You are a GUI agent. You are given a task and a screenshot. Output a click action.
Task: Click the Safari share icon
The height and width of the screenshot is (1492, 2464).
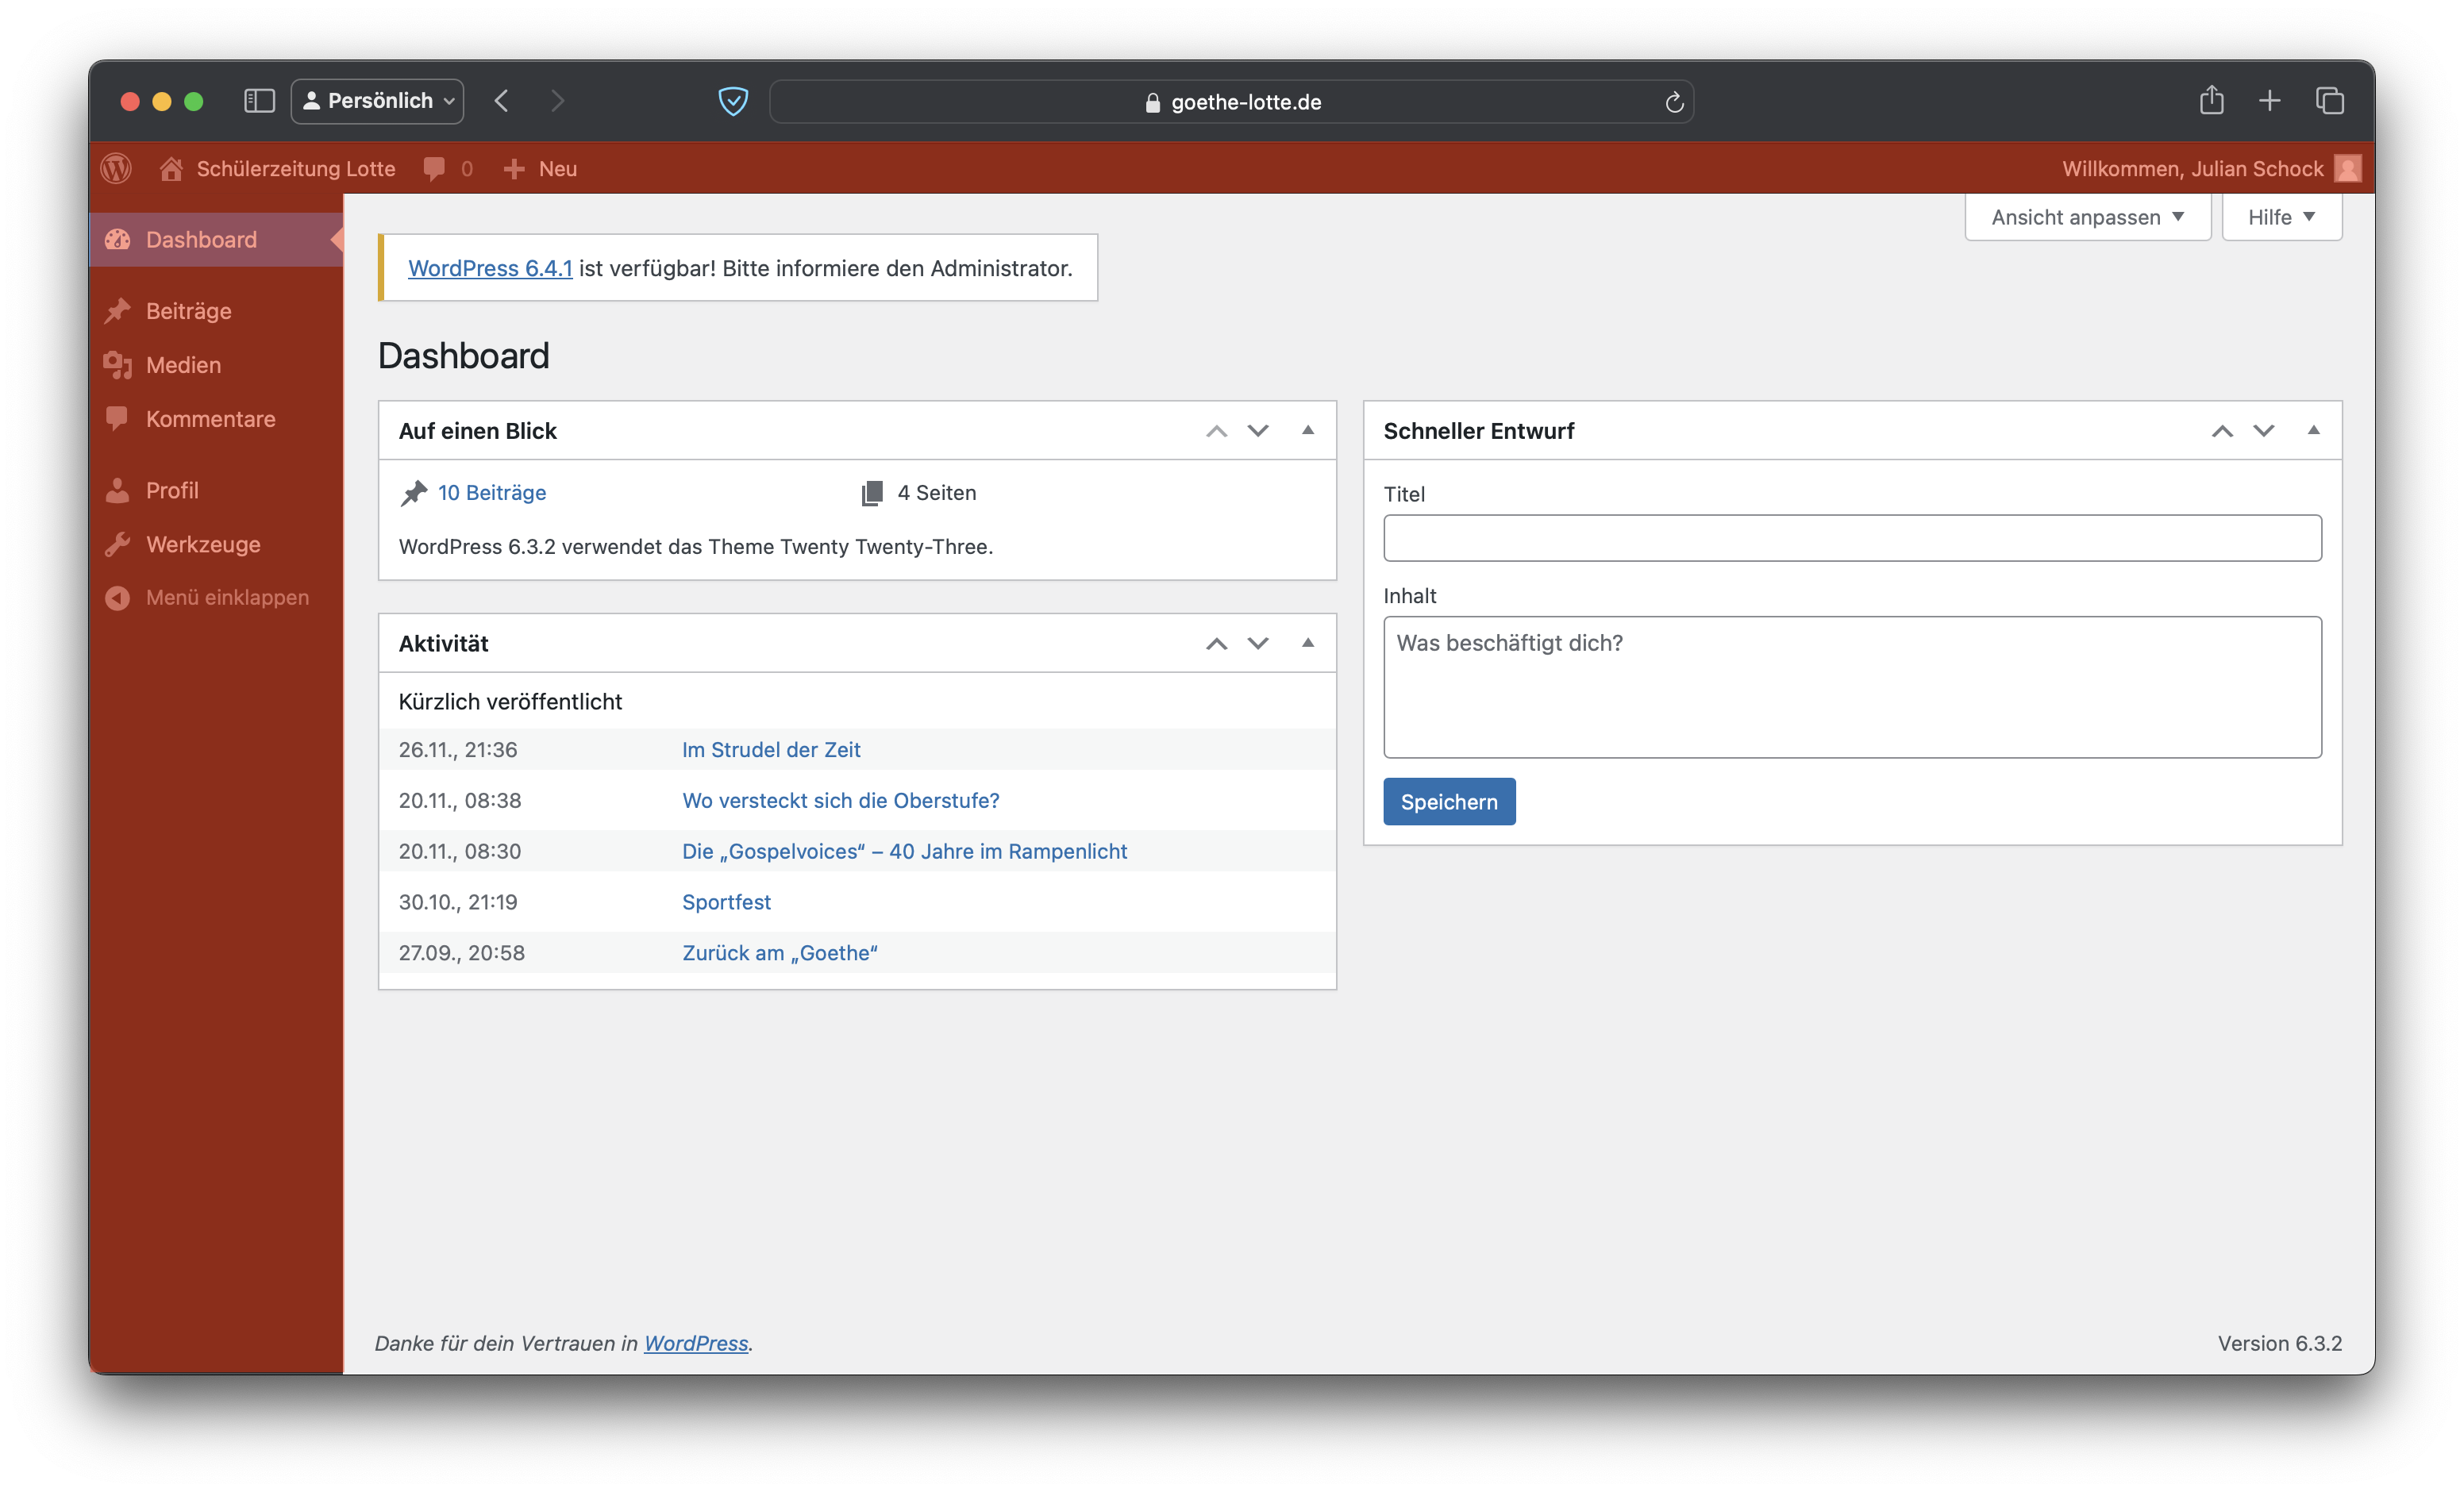tap(2211, 101)
